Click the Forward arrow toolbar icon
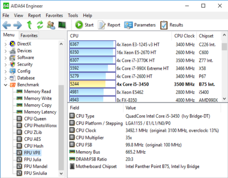228x178 pixels. click(x=17, y=25)
